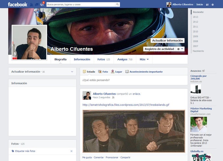Open the Hace 2 segundos timestamp
This screenshot has height=161, width=223.
point(101,98)
